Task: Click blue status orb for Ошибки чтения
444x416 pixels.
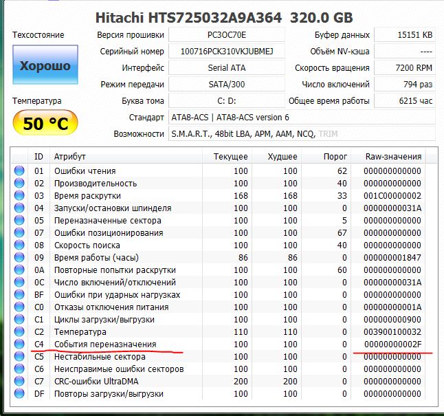Action: [x=19, y=171]
